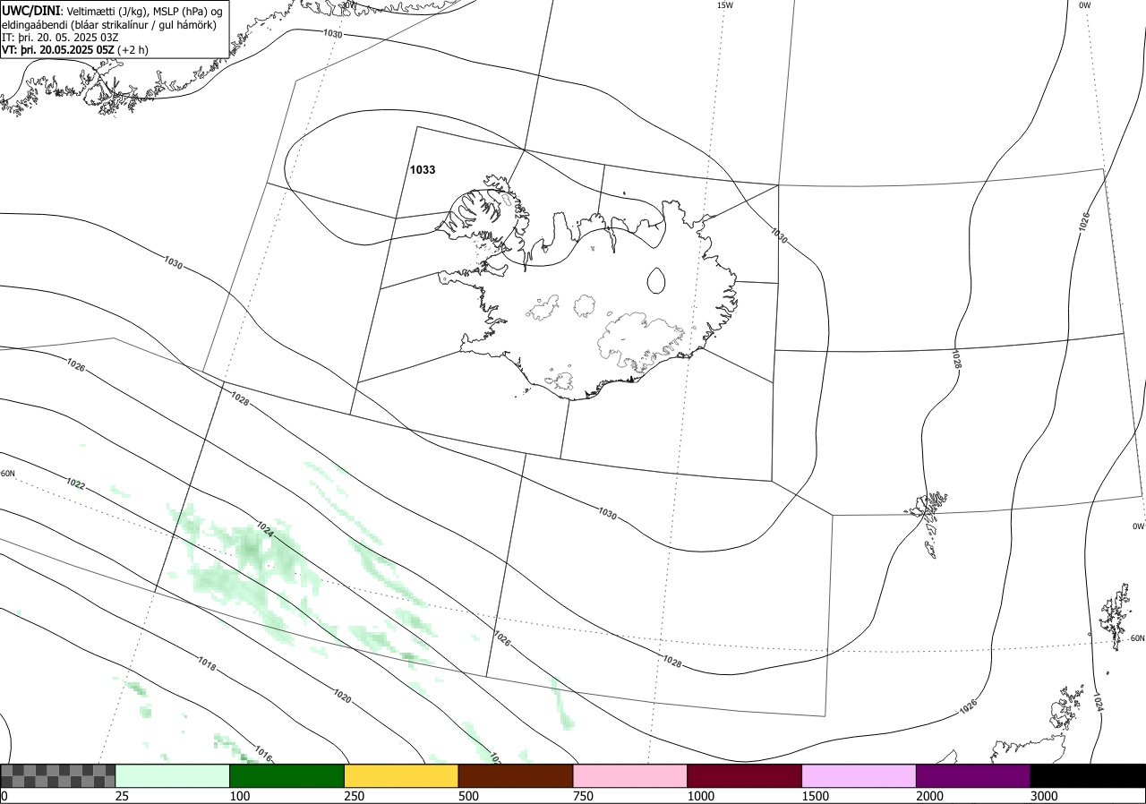Click the legend value 100
Viewport: 1146px width, 804px height.
(240, 796)
